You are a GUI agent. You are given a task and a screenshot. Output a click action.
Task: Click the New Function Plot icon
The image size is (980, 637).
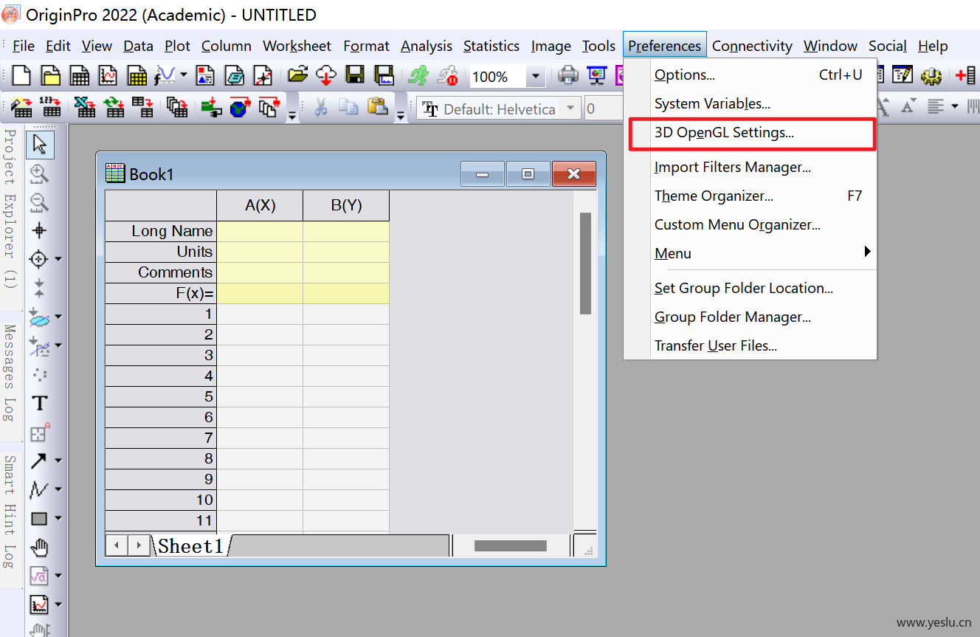tap(165, 76)
